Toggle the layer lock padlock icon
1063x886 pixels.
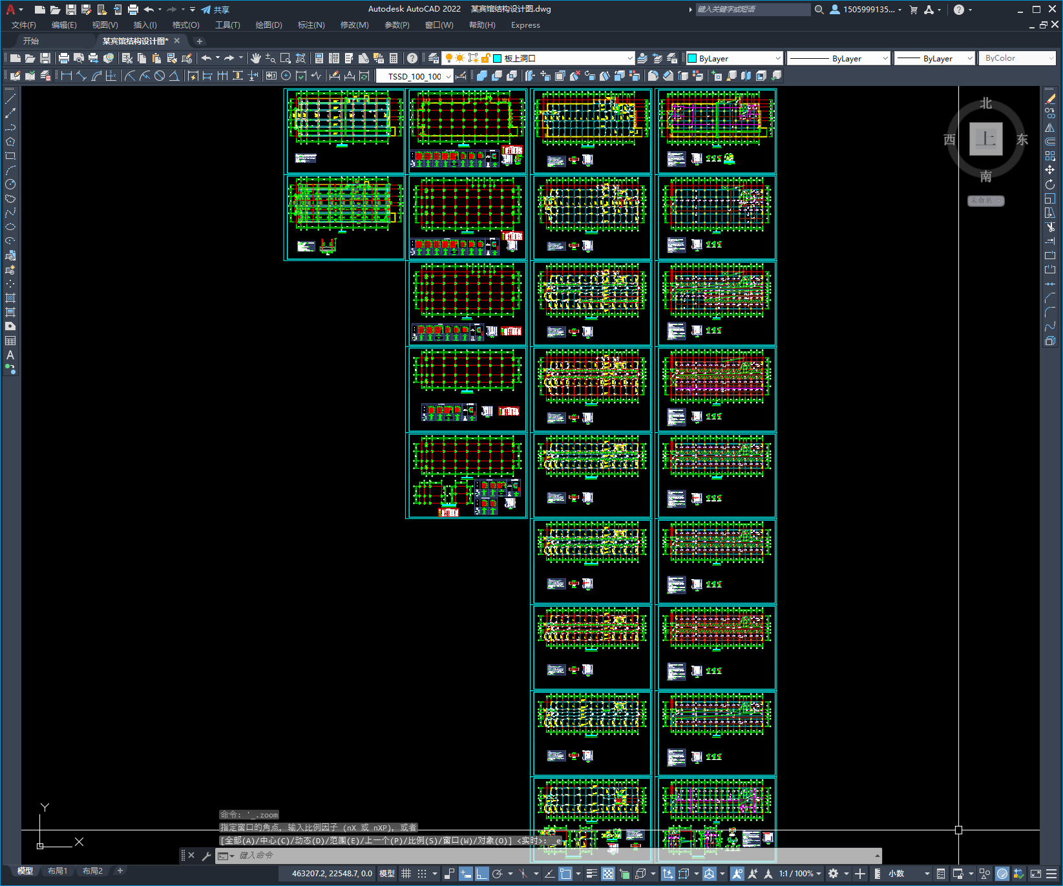(485, 58)
